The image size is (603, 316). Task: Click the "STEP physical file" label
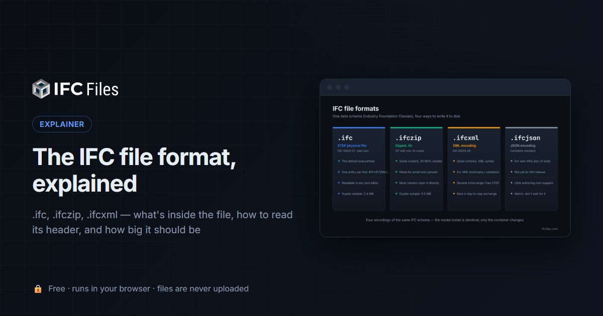pos(352,146)
